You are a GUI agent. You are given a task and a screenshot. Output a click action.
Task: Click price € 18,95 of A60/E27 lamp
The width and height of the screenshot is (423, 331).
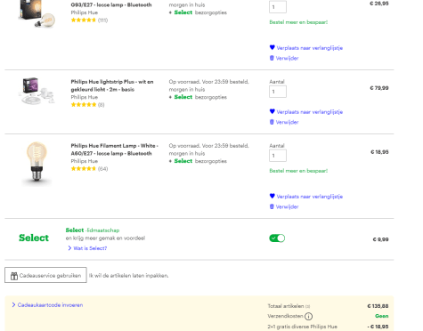click(x=379, y=152)
